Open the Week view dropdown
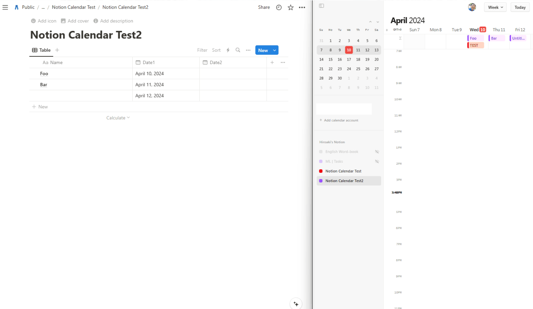 495,7
